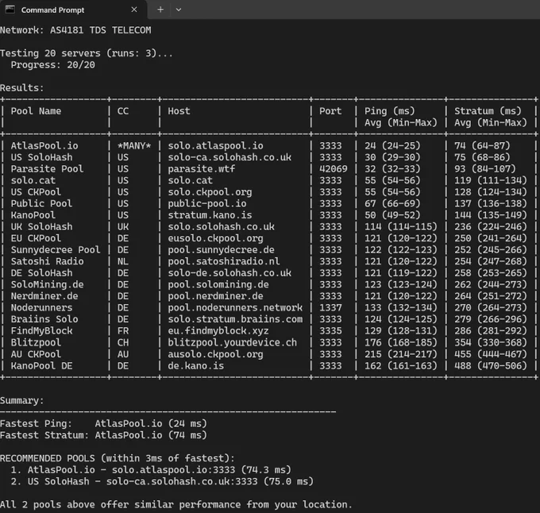Image resolution: width=540 pixels, height=513 pixels.
Task: Click 'Noderunners' pool name
Action: [41, 308]
